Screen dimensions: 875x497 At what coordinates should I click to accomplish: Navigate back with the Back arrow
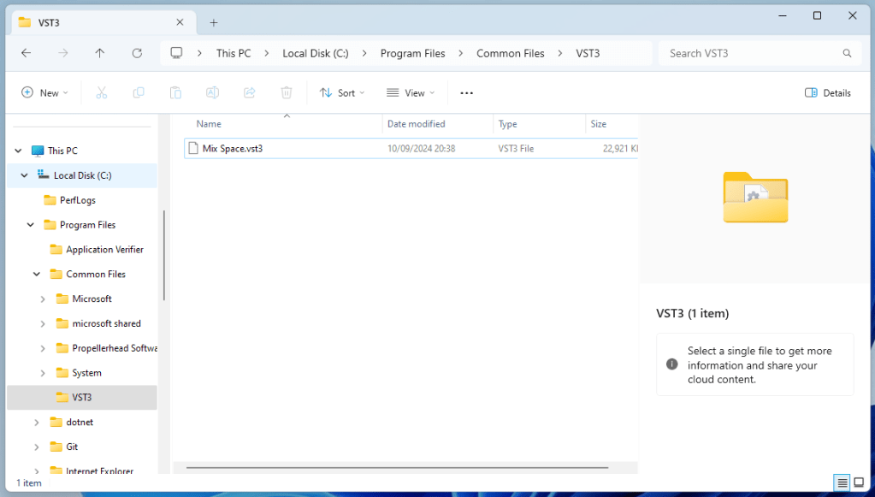26,53
